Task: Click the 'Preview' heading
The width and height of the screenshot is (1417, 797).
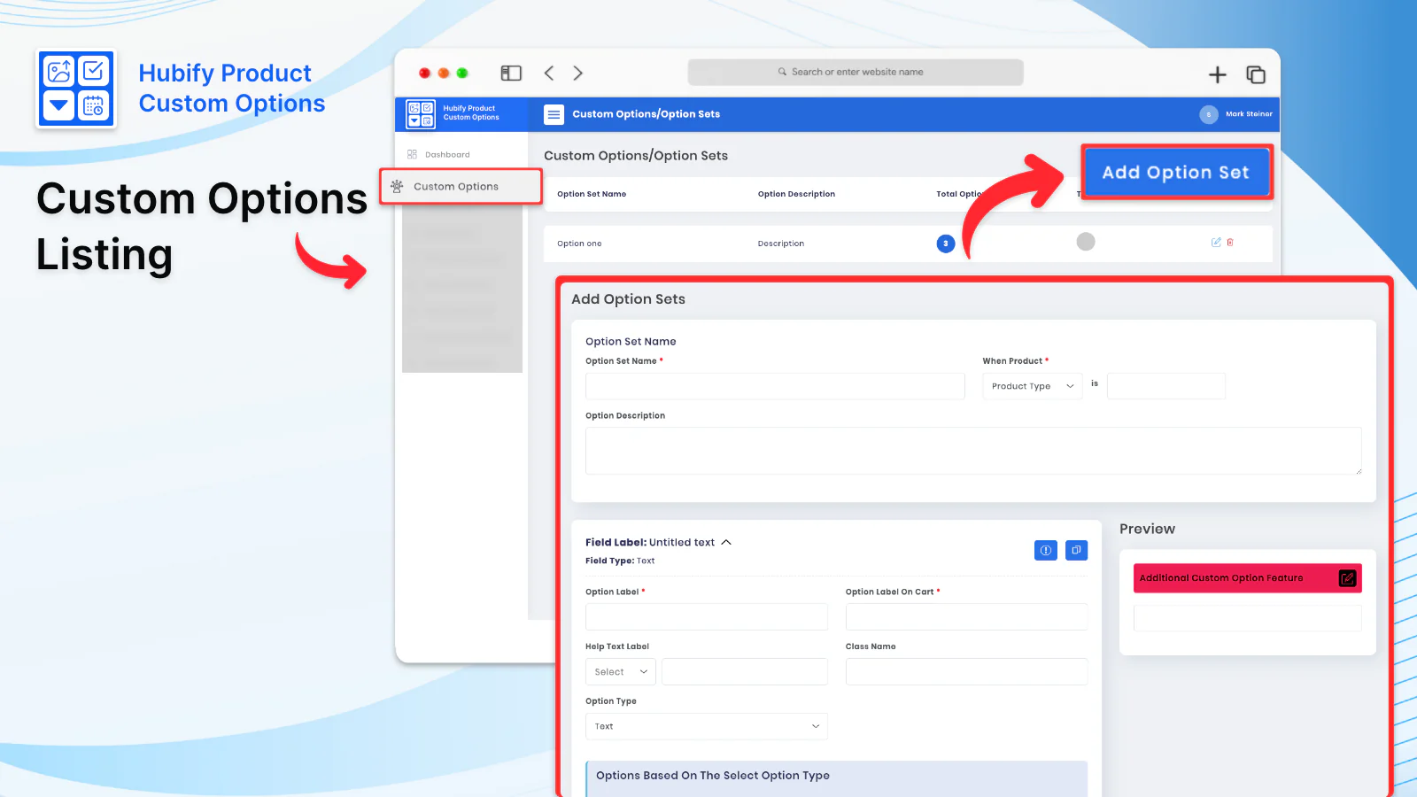Action: pos(1147,529)
